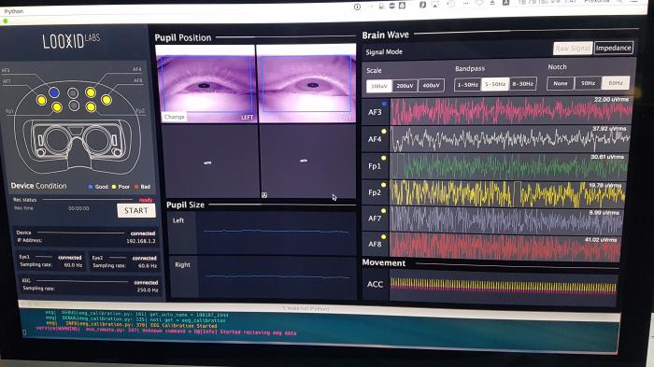The width and height of the screenshot is (654, 367).
Task: Switch signal mode to Impedance
Action: [614, 48]
